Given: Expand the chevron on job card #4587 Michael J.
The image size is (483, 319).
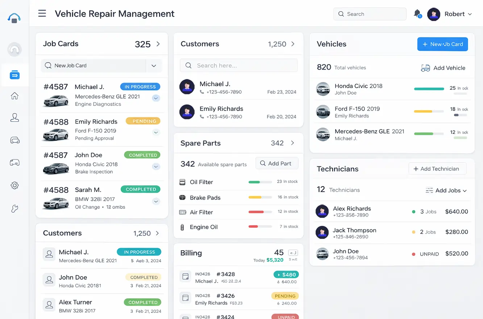Looking at the screenshot, I should pyautogui.click(x=156, y=98).
